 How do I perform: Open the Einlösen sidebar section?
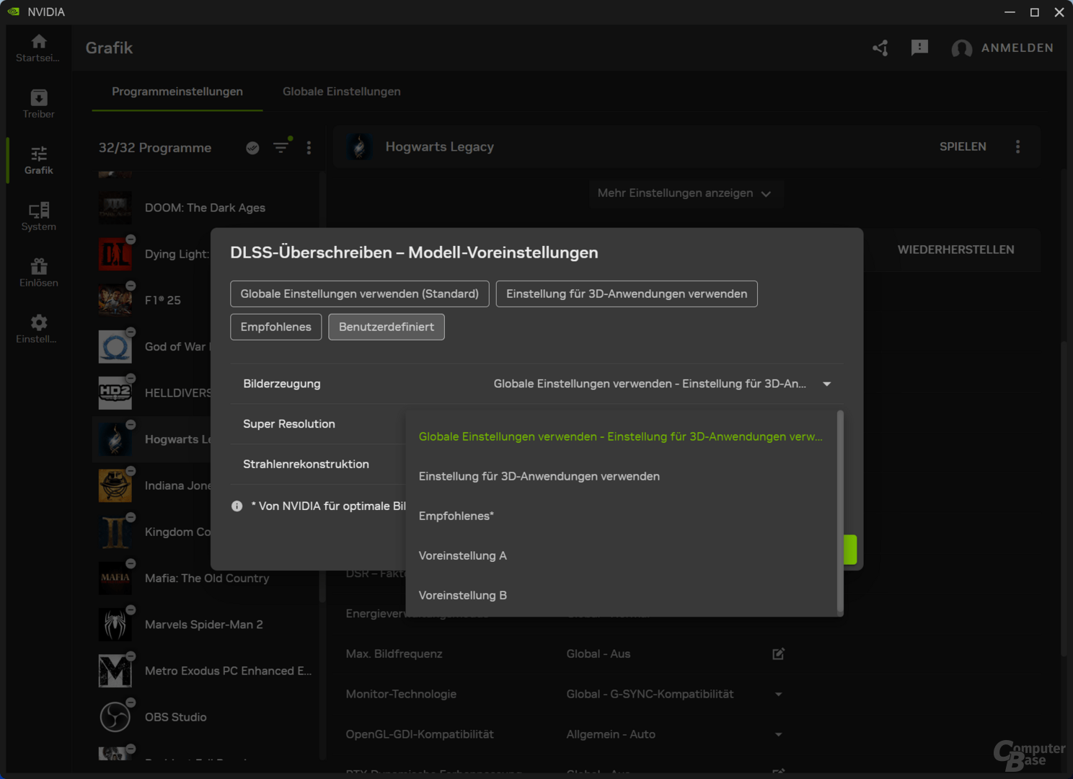click(38, 273)
